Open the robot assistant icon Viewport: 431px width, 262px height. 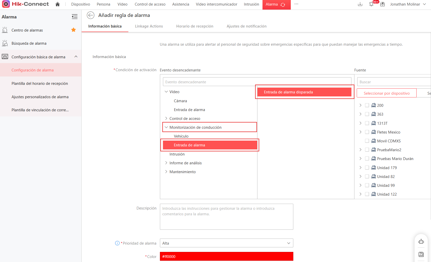tap(421, 242)
